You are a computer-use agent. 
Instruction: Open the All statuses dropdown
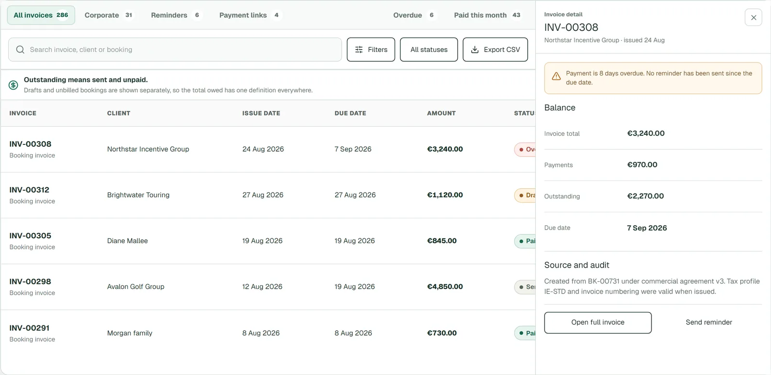(429, 50)
